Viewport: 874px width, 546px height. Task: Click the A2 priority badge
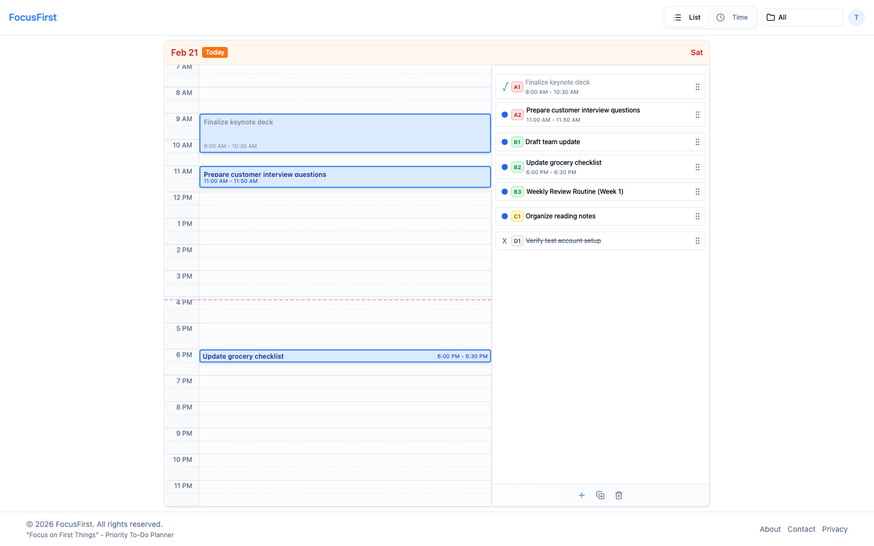click(517, 115)
